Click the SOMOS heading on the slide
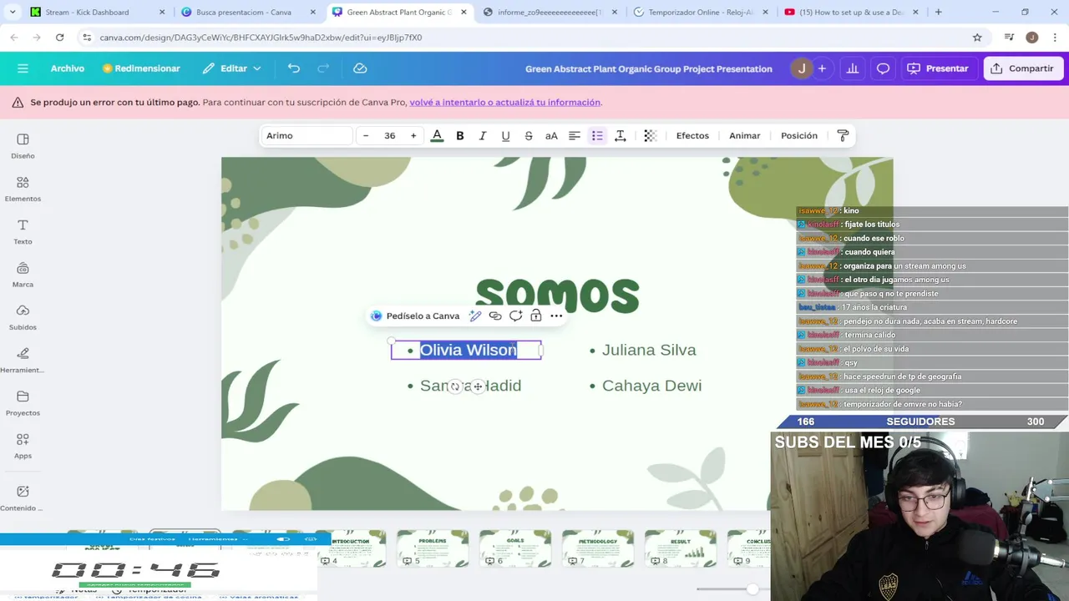1069x601 pixels. coord(557,295)
